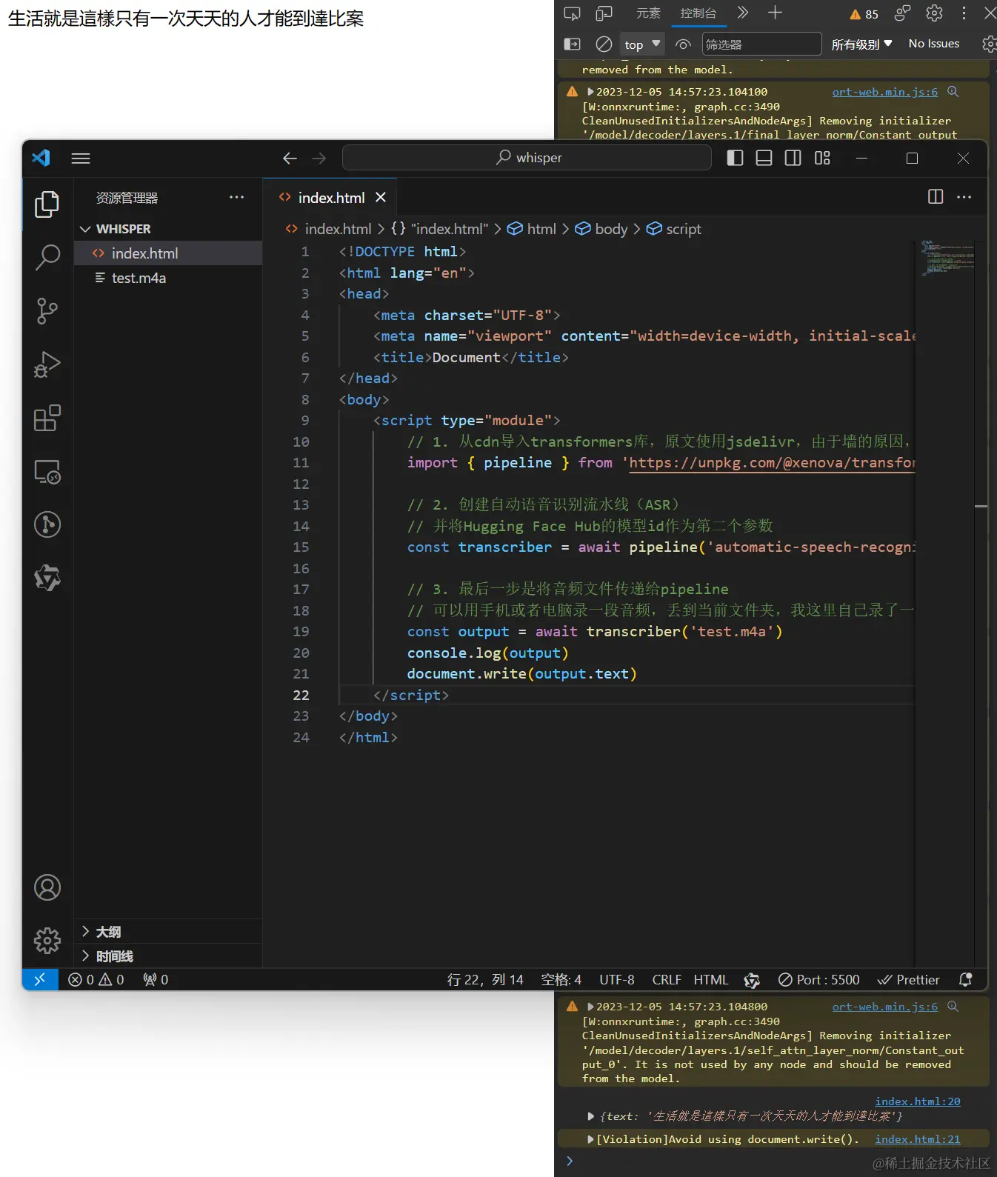Toggle live expression eye icon
The height and width of the screenshot is (1177, 997).
click(x=683, y=44)
